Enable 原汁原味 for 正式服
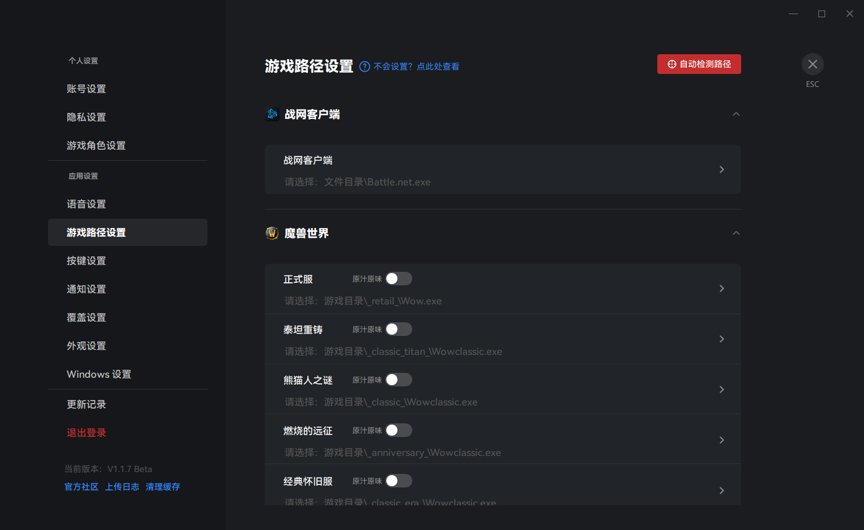864x530 pixels. pyautogui.click(x=398, y=279)
